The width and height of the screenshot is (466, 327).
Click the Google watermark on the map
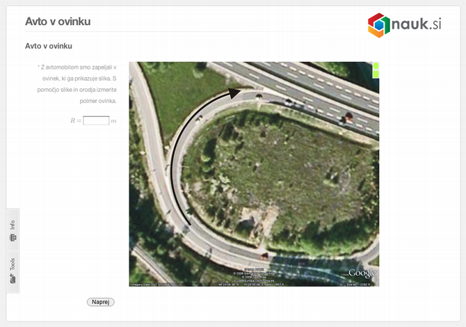[362, 273]
